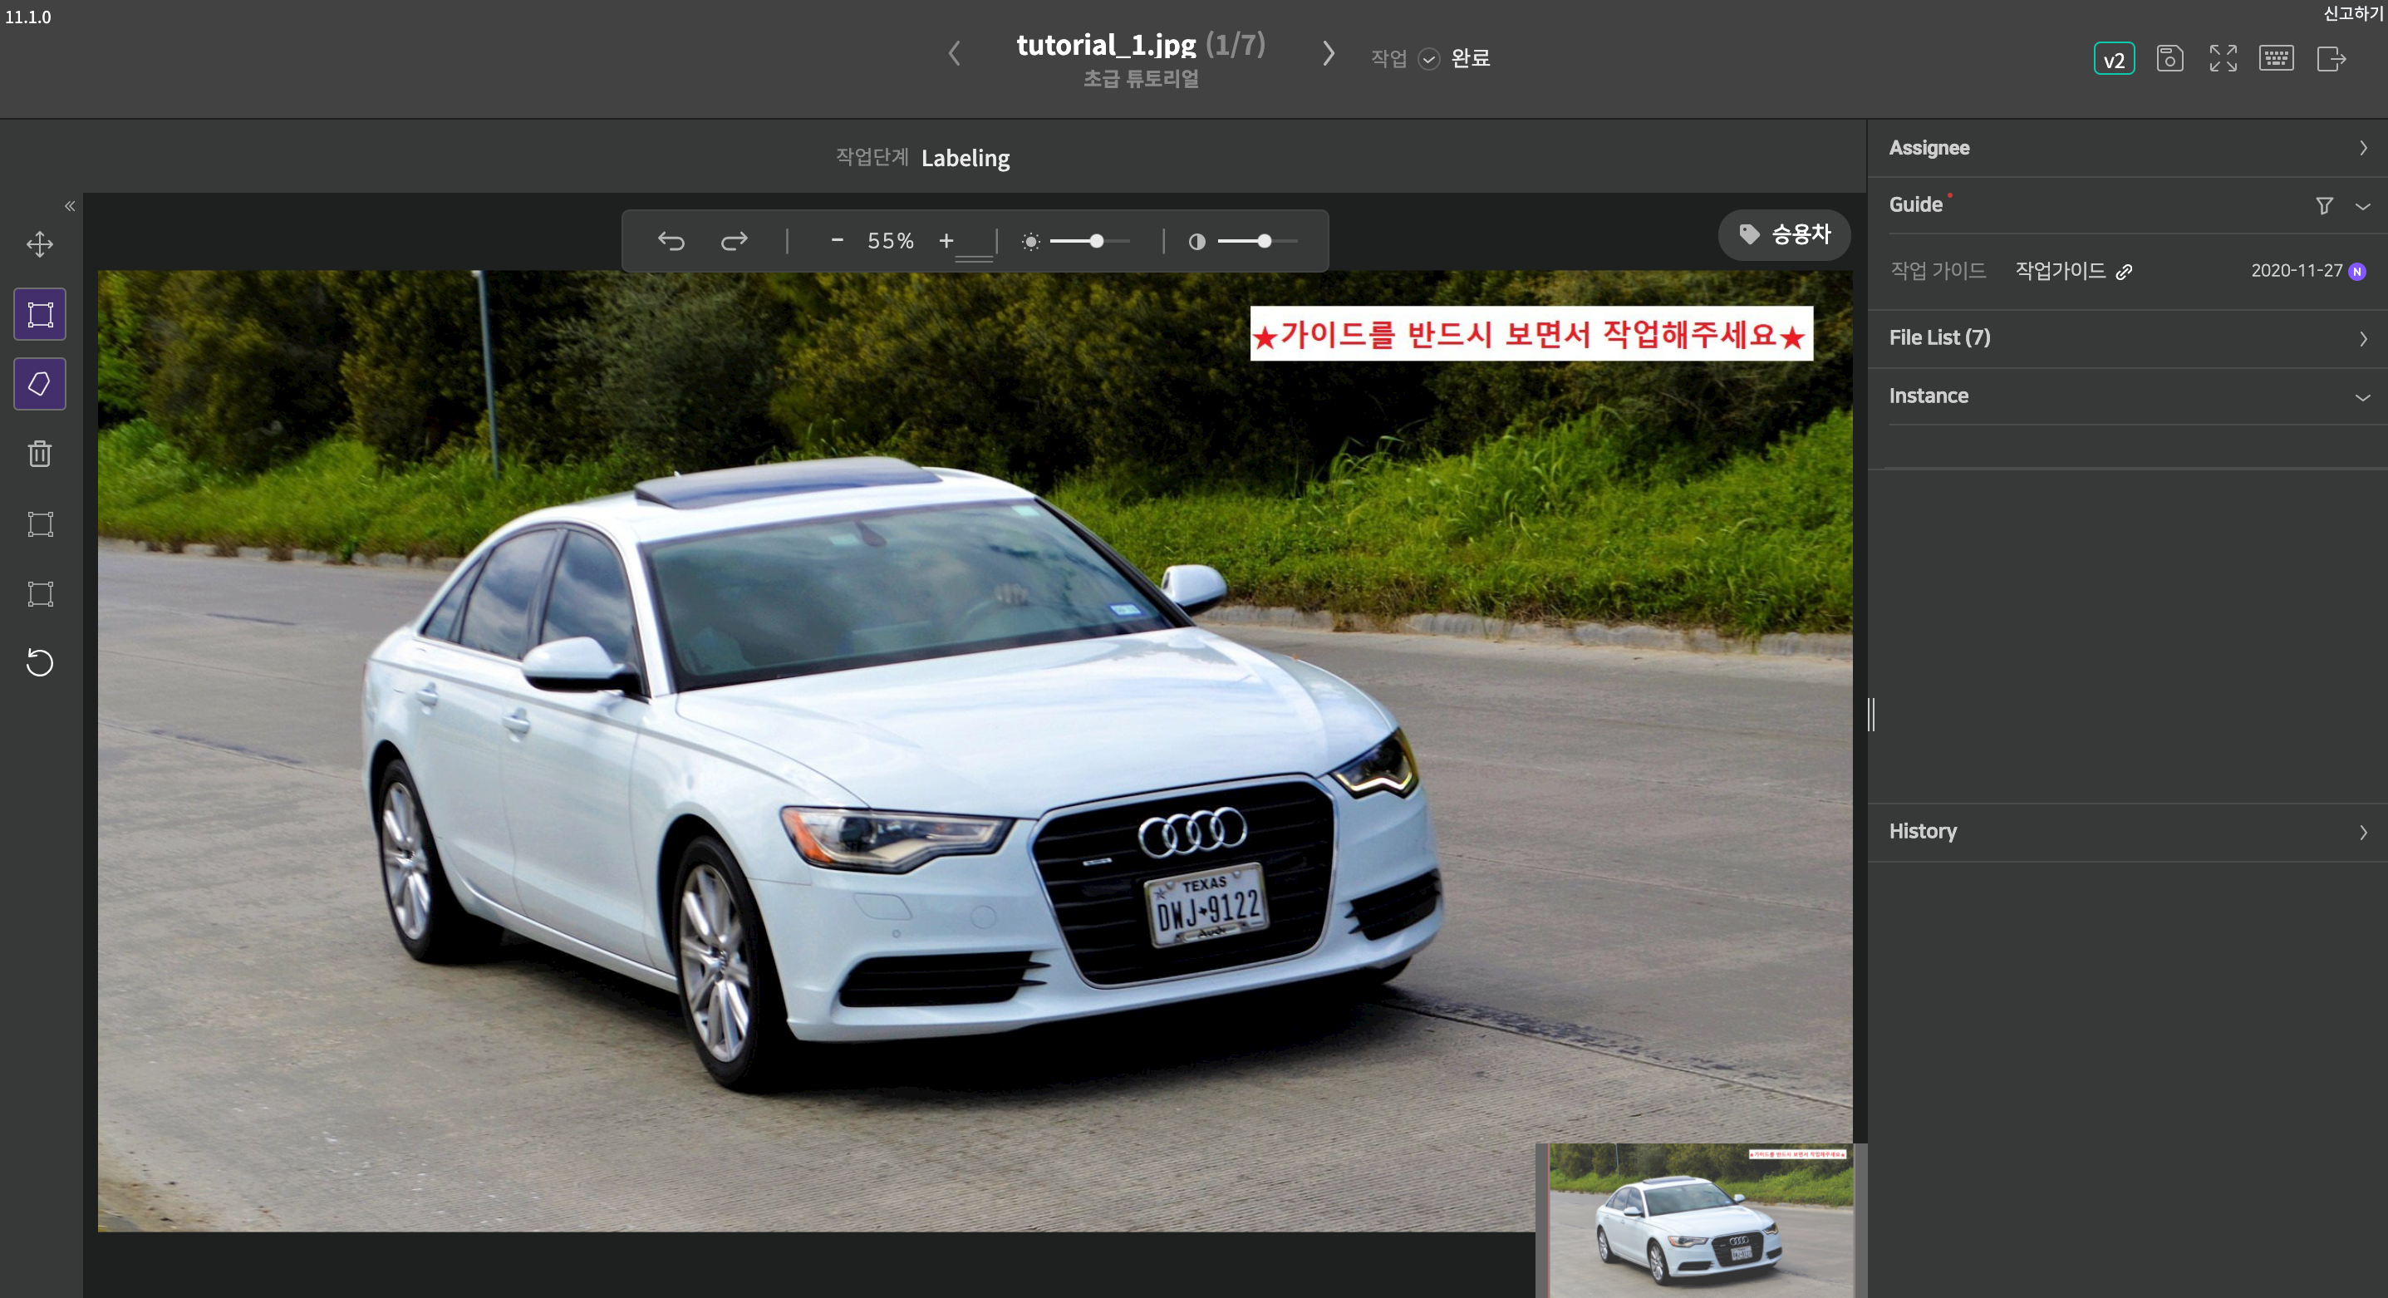
Task: Click the undo arrow
Action: [x=671, y=241]
